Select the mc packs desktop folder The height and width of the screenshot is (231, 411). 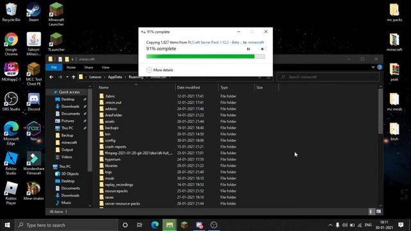click(x=394, y=12)
